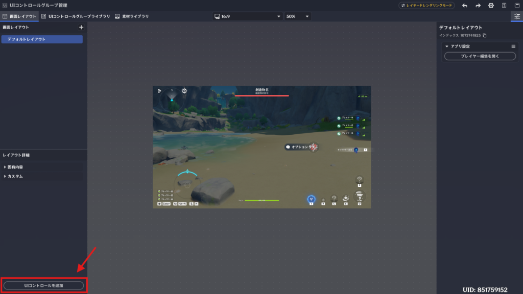Screen dimensions: 523x294
Task: Click the レイアウト詳細 panel header
Action: point(16,155)
